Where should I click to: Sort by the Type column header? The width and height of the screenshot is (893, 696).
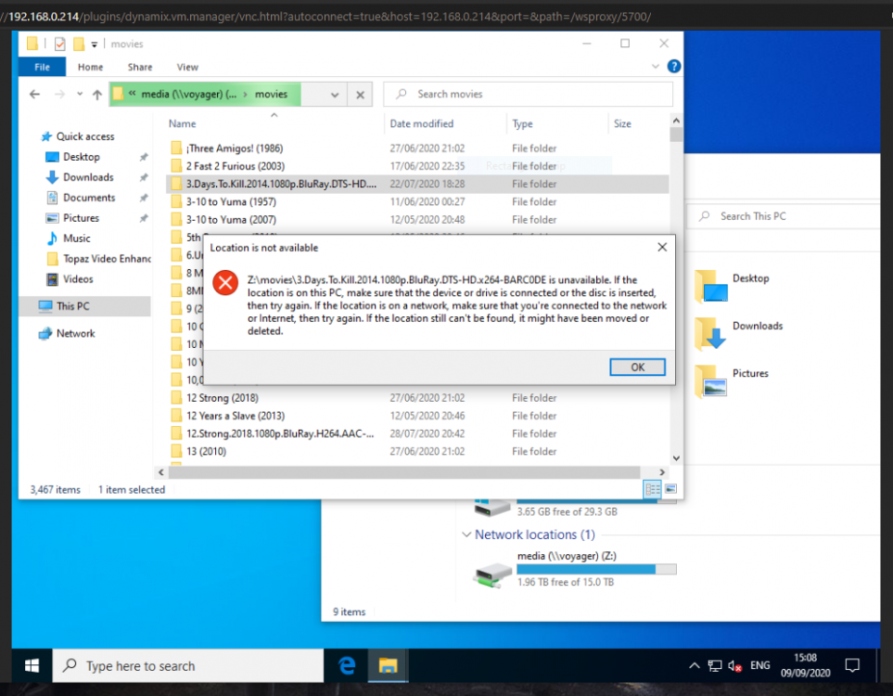pyautogui.click(x=522, y=123)
